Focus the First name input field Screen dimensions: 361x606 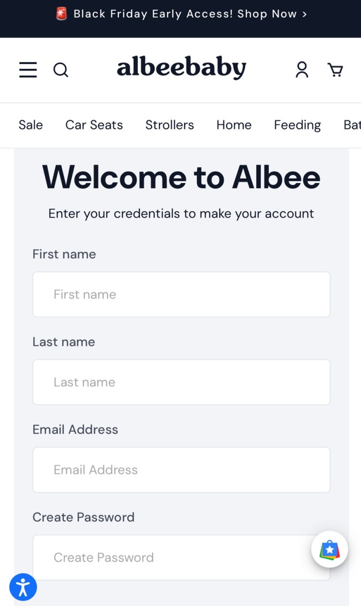coord(181,294)
